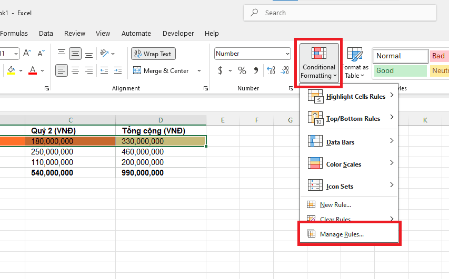Select cell with 460,000,000
The width and height of the screenshot is (449, 279).
pos(161,151)
